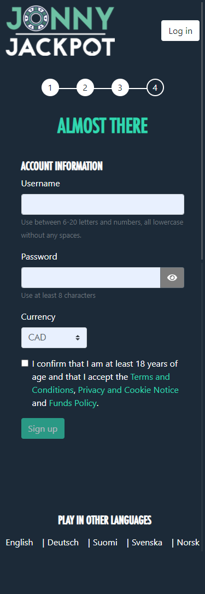The height and width of the screenshot is (594, 205).
Task: Switch language to Svenska
Action: click(147, 543)
